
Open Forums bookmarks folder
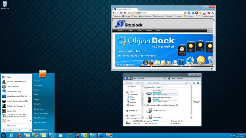pyautogui.click(x=168, y=16)
